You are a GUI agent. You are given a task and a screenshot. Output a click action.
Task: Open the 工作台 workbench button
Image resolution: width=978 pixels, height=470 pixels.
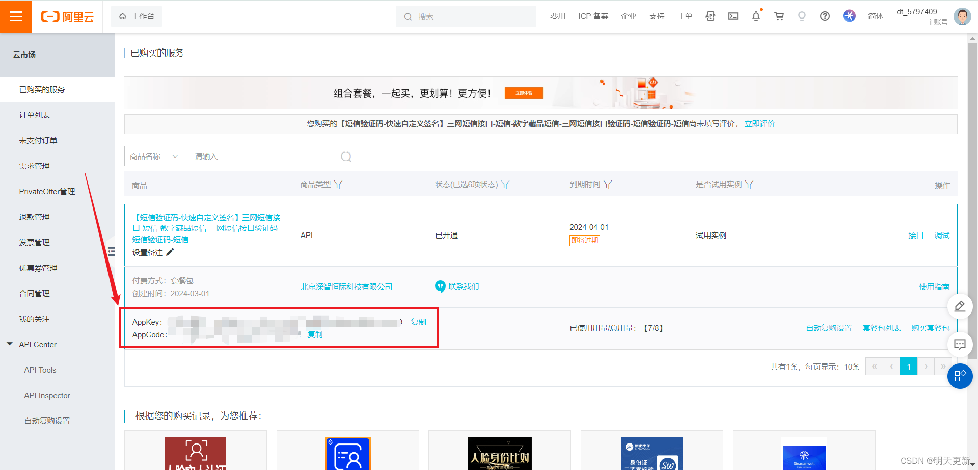[137, 16]
